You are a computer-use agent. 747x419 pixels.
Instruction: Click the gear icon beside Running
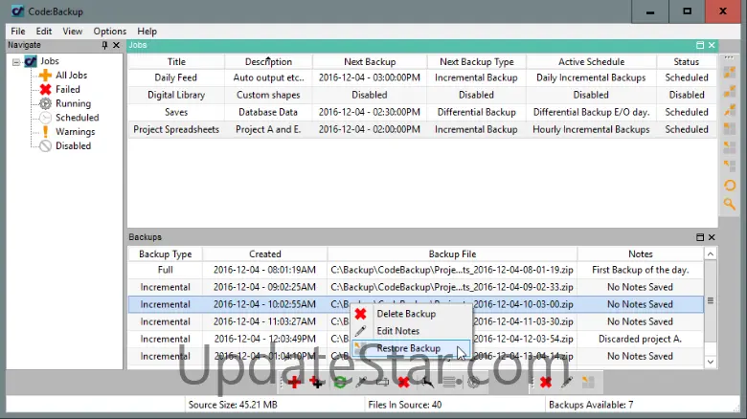(45, 103)
